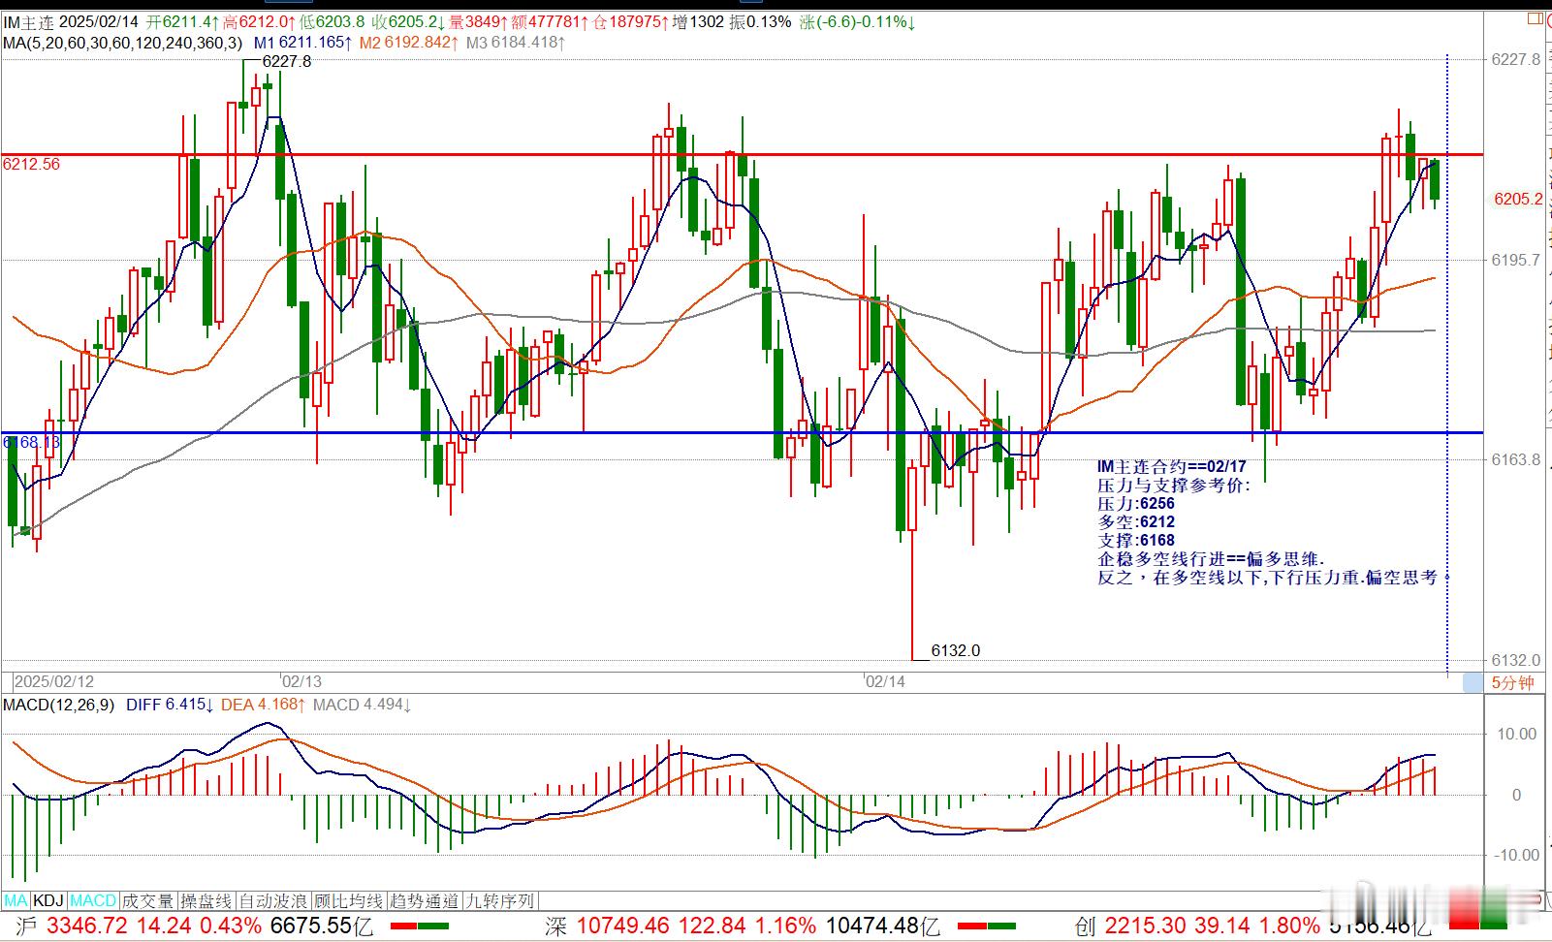Switch to the 趋势通道 indicator tab
This screenshot has height=942, width=1552.
point(424,900)
